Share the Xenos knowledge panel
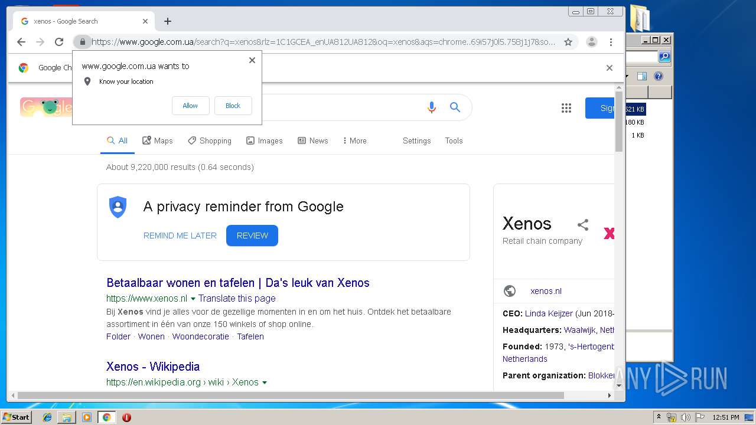 [583, 225]
